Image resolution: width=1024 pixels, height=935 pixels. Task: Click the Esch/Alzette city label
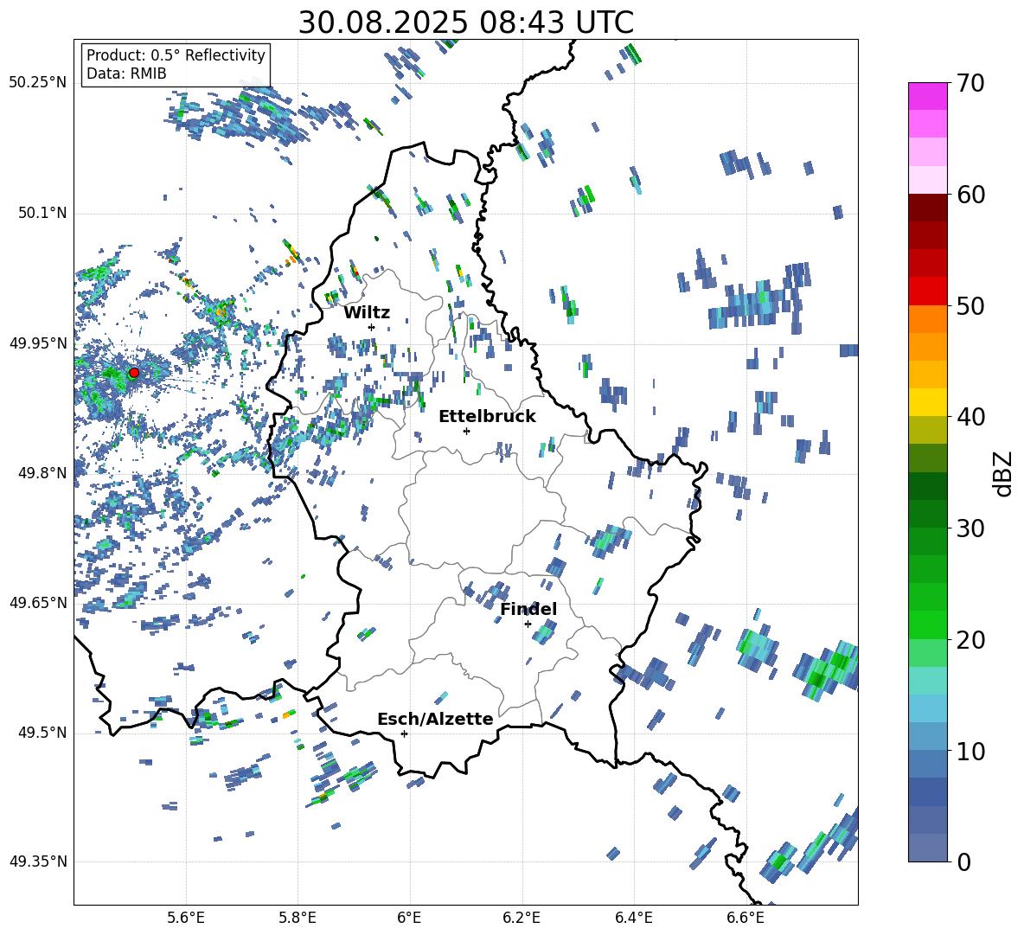point(435,719)
